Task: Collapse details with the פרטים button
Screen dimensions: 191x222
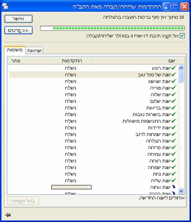Action: (18, 30)
